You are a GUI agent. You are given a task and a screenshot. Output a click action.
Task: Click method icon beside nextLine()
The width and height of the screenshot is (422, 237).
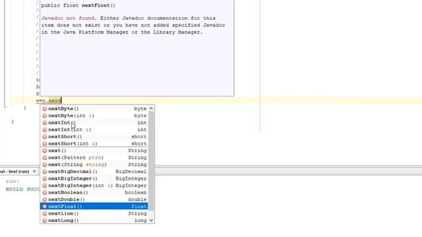[45, 213]
